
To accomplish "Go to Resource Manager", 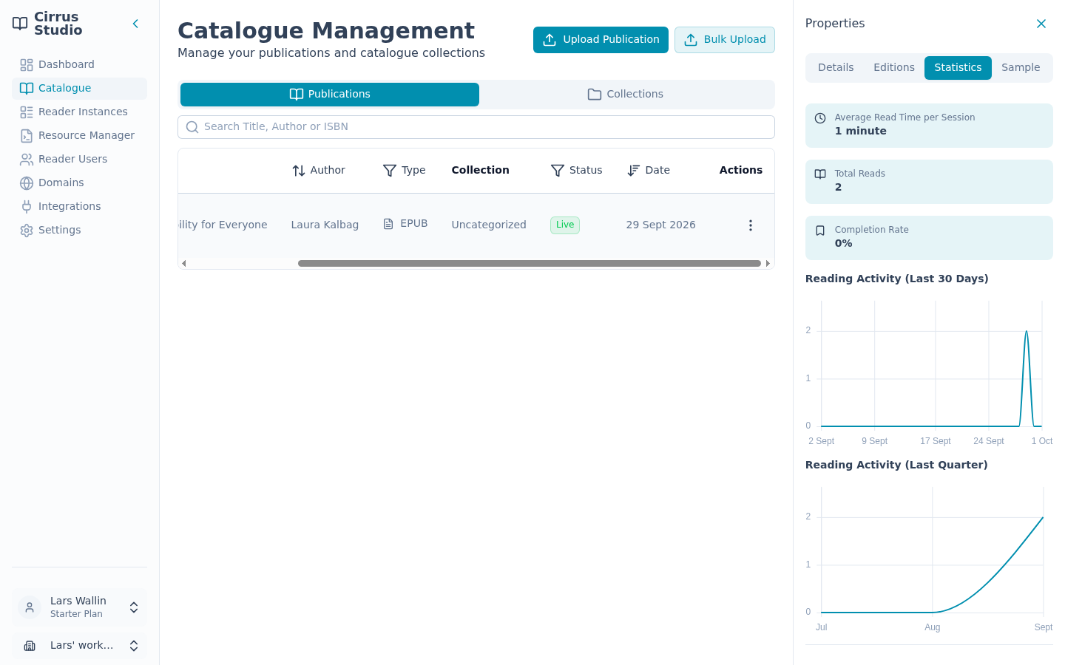I will (79, 135).
